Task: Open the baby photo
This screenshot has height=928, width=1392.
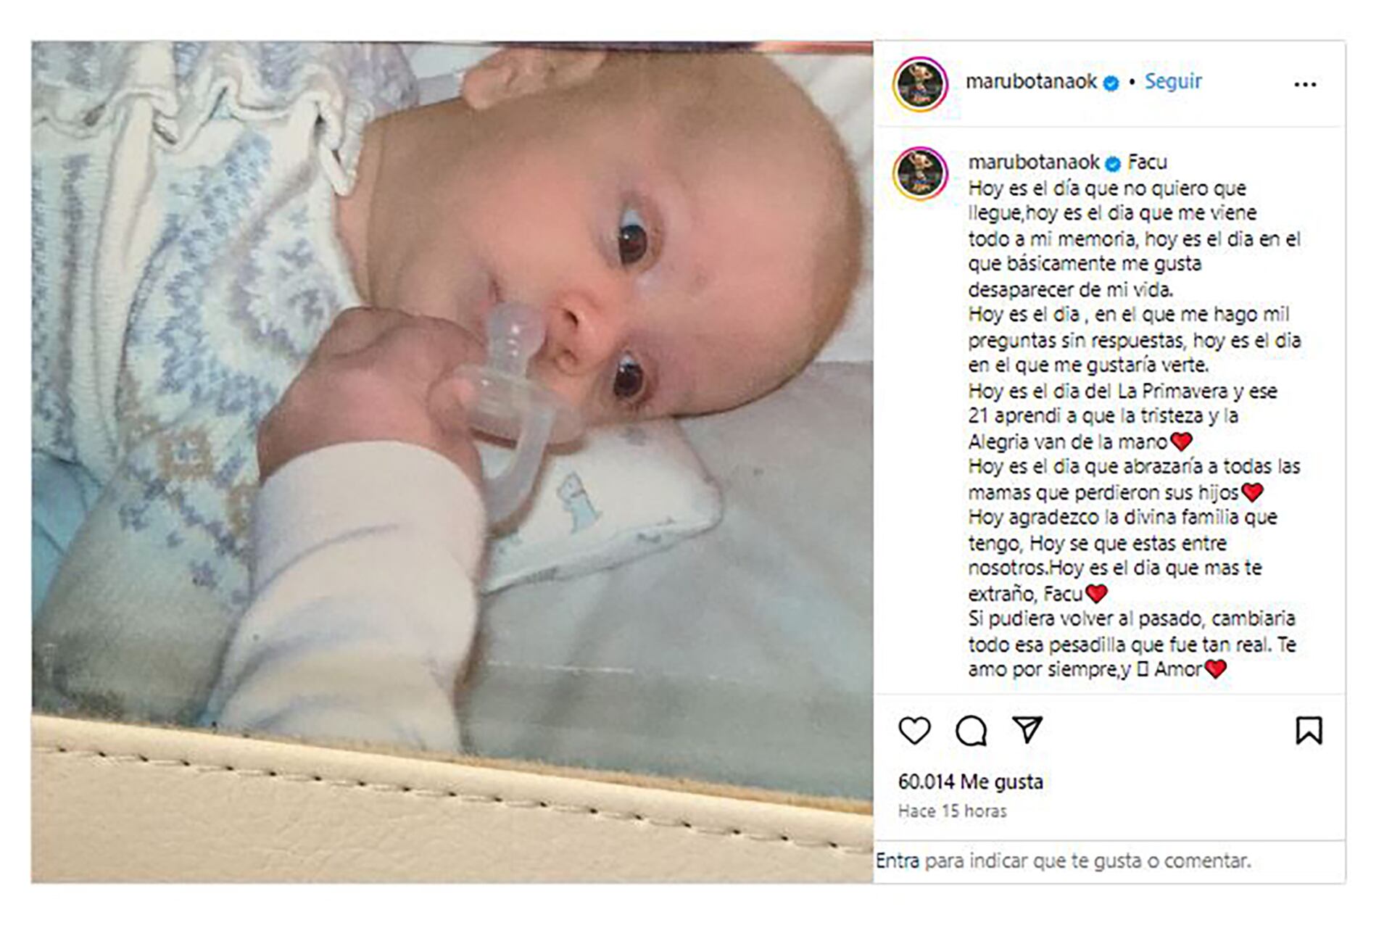Action: click(x=452, y=462)
